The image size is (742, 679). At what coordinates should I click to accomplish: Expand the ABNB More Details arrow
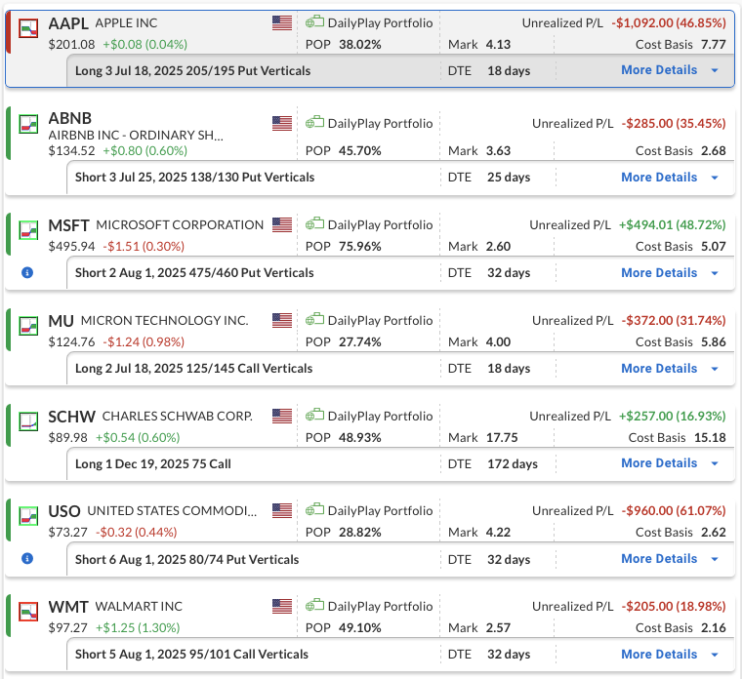[x=715, y=178]
